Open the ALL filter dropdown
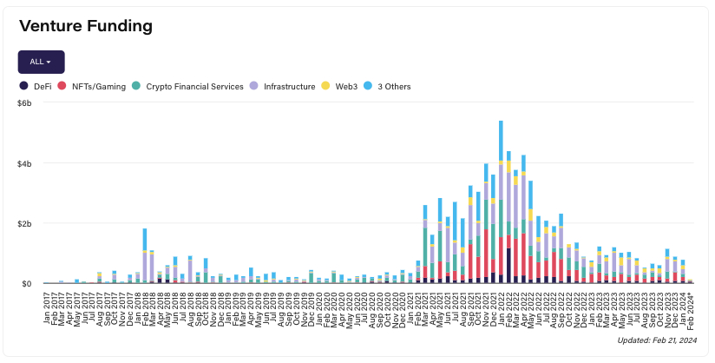Viewport: 715px width, 363px height. (x=41, y=62)
